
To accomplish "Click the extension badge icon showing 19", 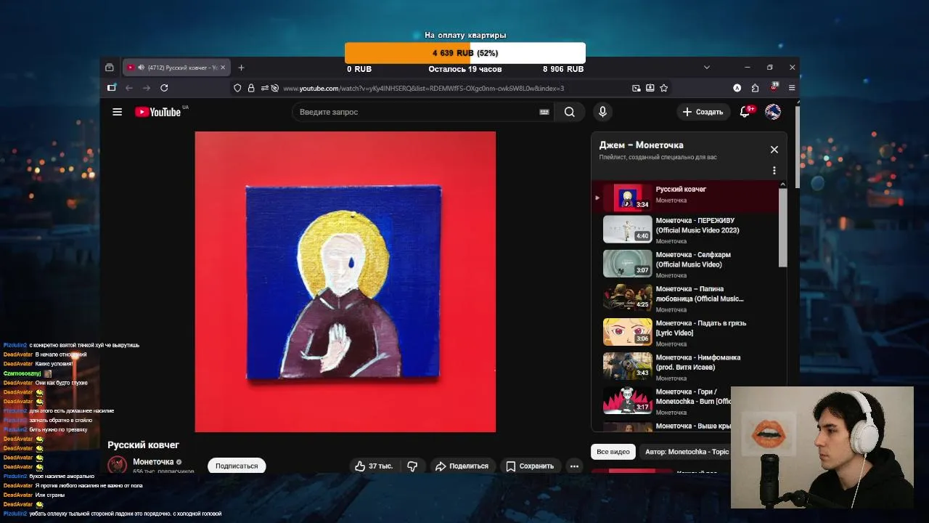I will 774,87.
